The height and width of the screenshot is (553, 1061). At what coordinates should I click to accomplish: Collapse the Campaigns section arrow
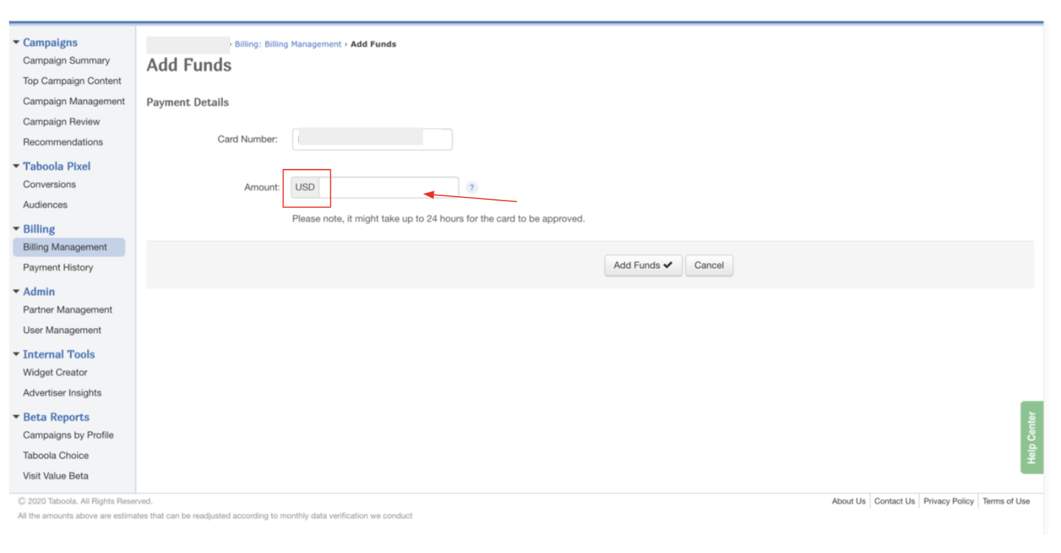(x=16, y=42)
